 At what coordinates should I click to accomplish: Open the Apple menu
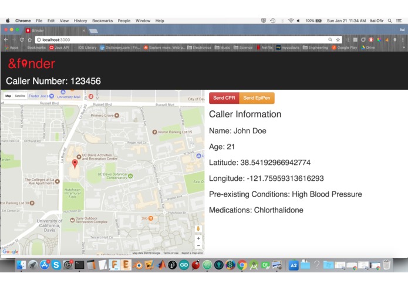point(8,21)
